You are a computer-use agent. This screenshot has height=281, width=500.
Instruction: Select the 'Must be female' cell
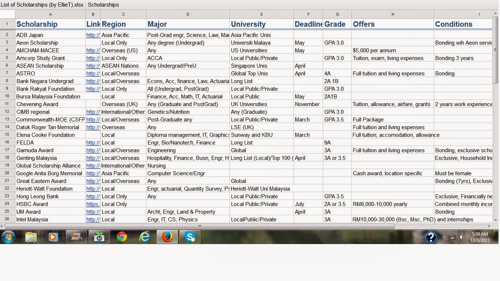tap(463, 173)
